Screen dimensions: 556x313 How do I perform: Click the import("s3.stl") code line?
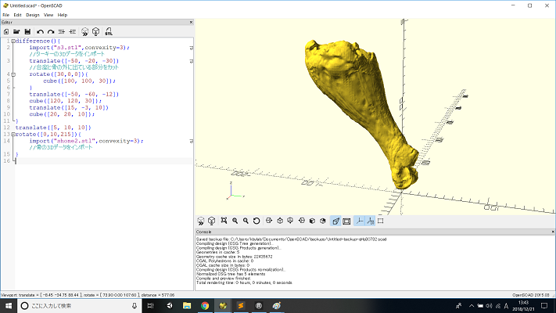pyautogui.click(x=80, y=48)
